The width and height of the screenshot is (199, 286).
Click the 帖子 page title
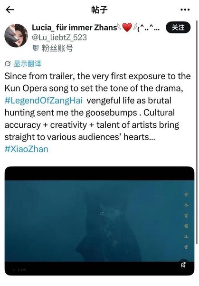99,10
